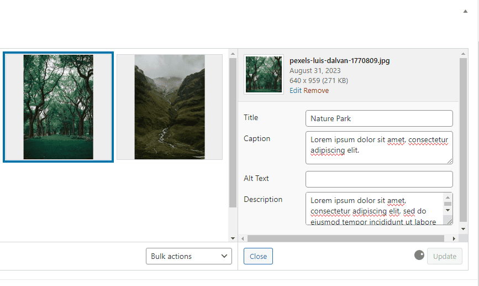
Task: Click into the Description text area
Action: 375,208
